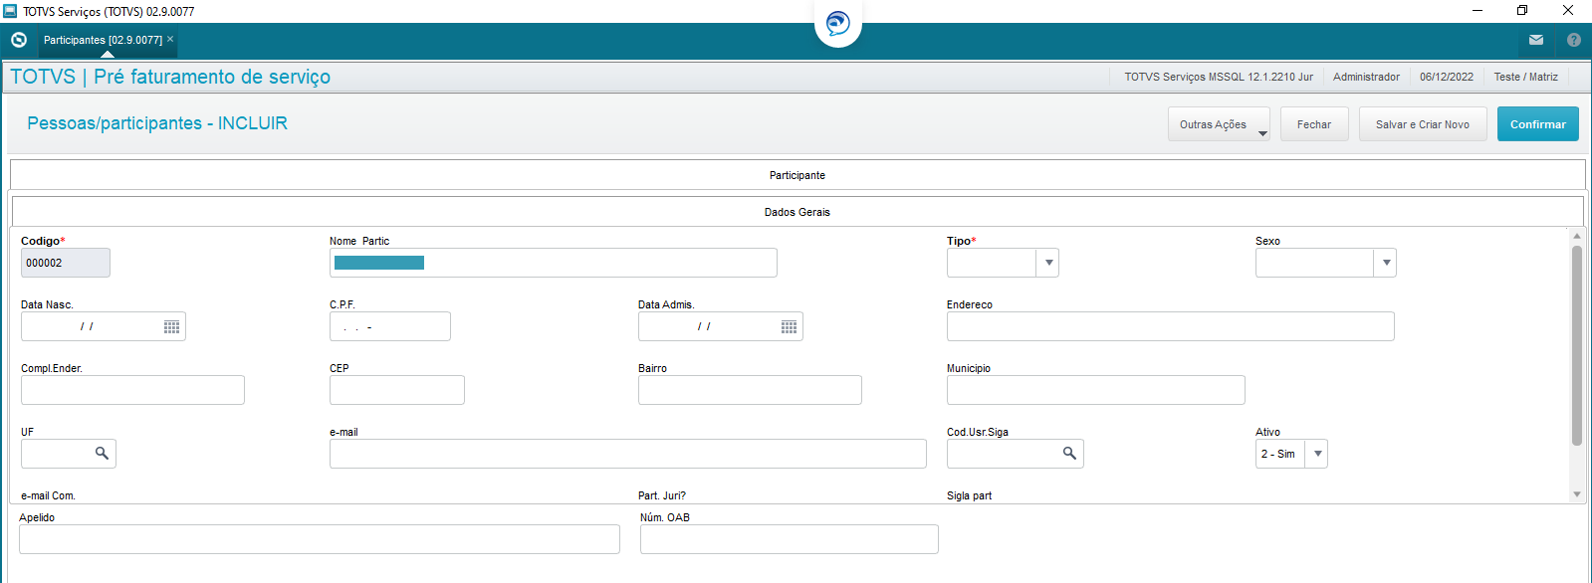Select the Dados Gerais section header

pos(797,212)
